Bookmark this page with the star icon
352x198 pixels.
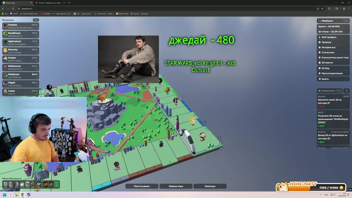click(322, 9)
